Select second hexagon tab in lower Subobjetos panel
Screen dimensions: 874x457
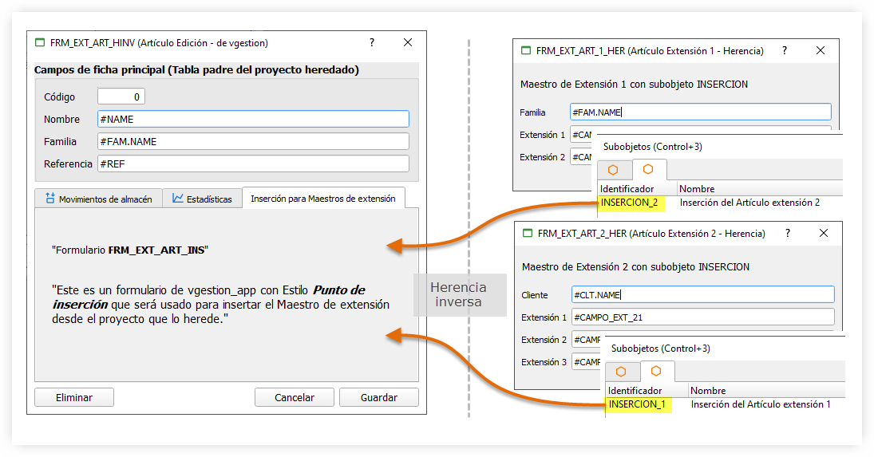(656, 372)
